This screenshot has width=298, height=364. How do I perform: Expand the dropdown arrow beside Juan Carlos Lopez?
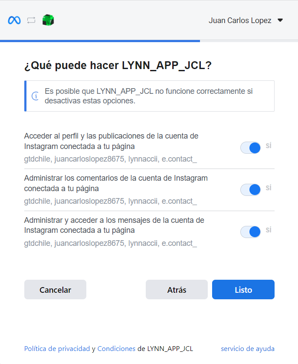[280, 20]
